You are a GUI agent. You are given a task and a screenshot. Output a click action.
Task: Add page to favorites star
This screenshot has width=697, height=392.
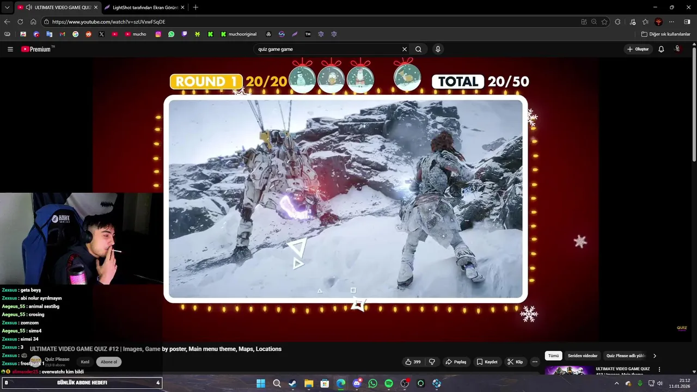(x=604, y=22)
